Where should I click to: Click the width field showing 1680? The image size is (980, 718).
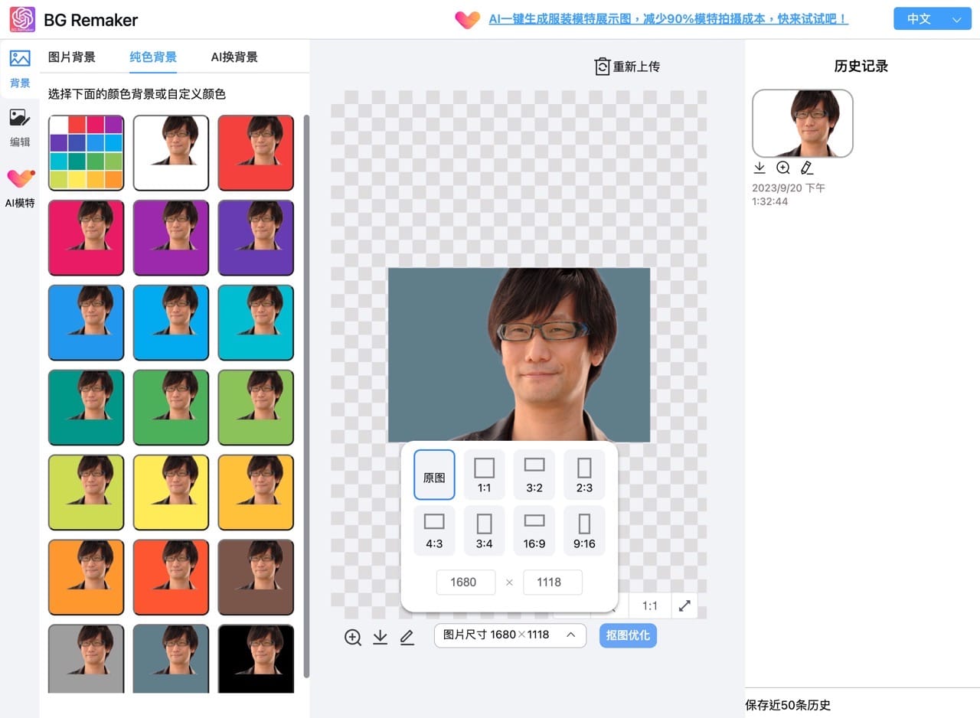[x=465, y=582]
